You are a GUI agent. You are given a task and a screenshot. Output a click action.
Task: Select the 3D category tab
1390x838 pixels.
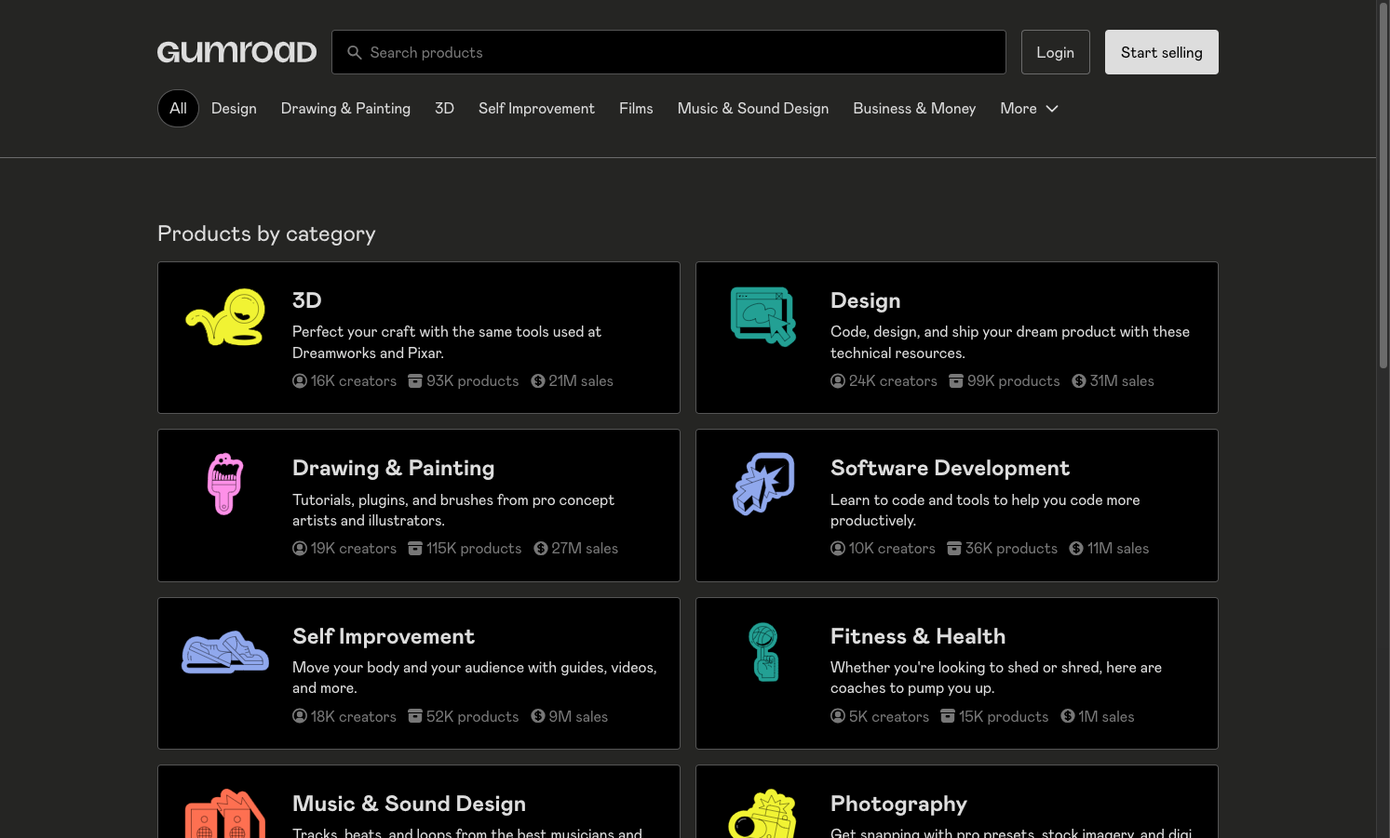coord(444,109)
